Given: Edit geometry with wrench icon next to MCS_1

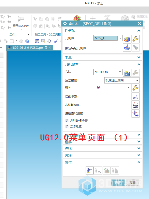Looking at the screenshot, I should [x=136, y=39].
